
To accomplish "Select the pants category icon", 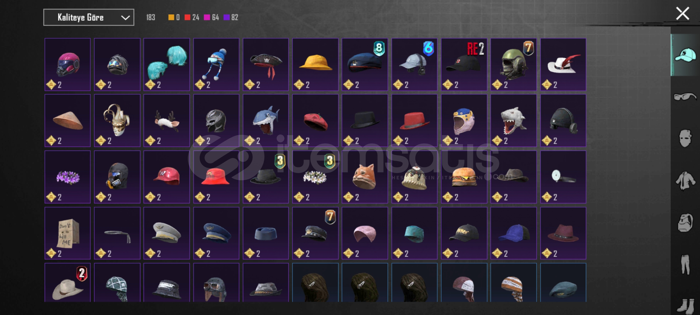I will point(685,265).
